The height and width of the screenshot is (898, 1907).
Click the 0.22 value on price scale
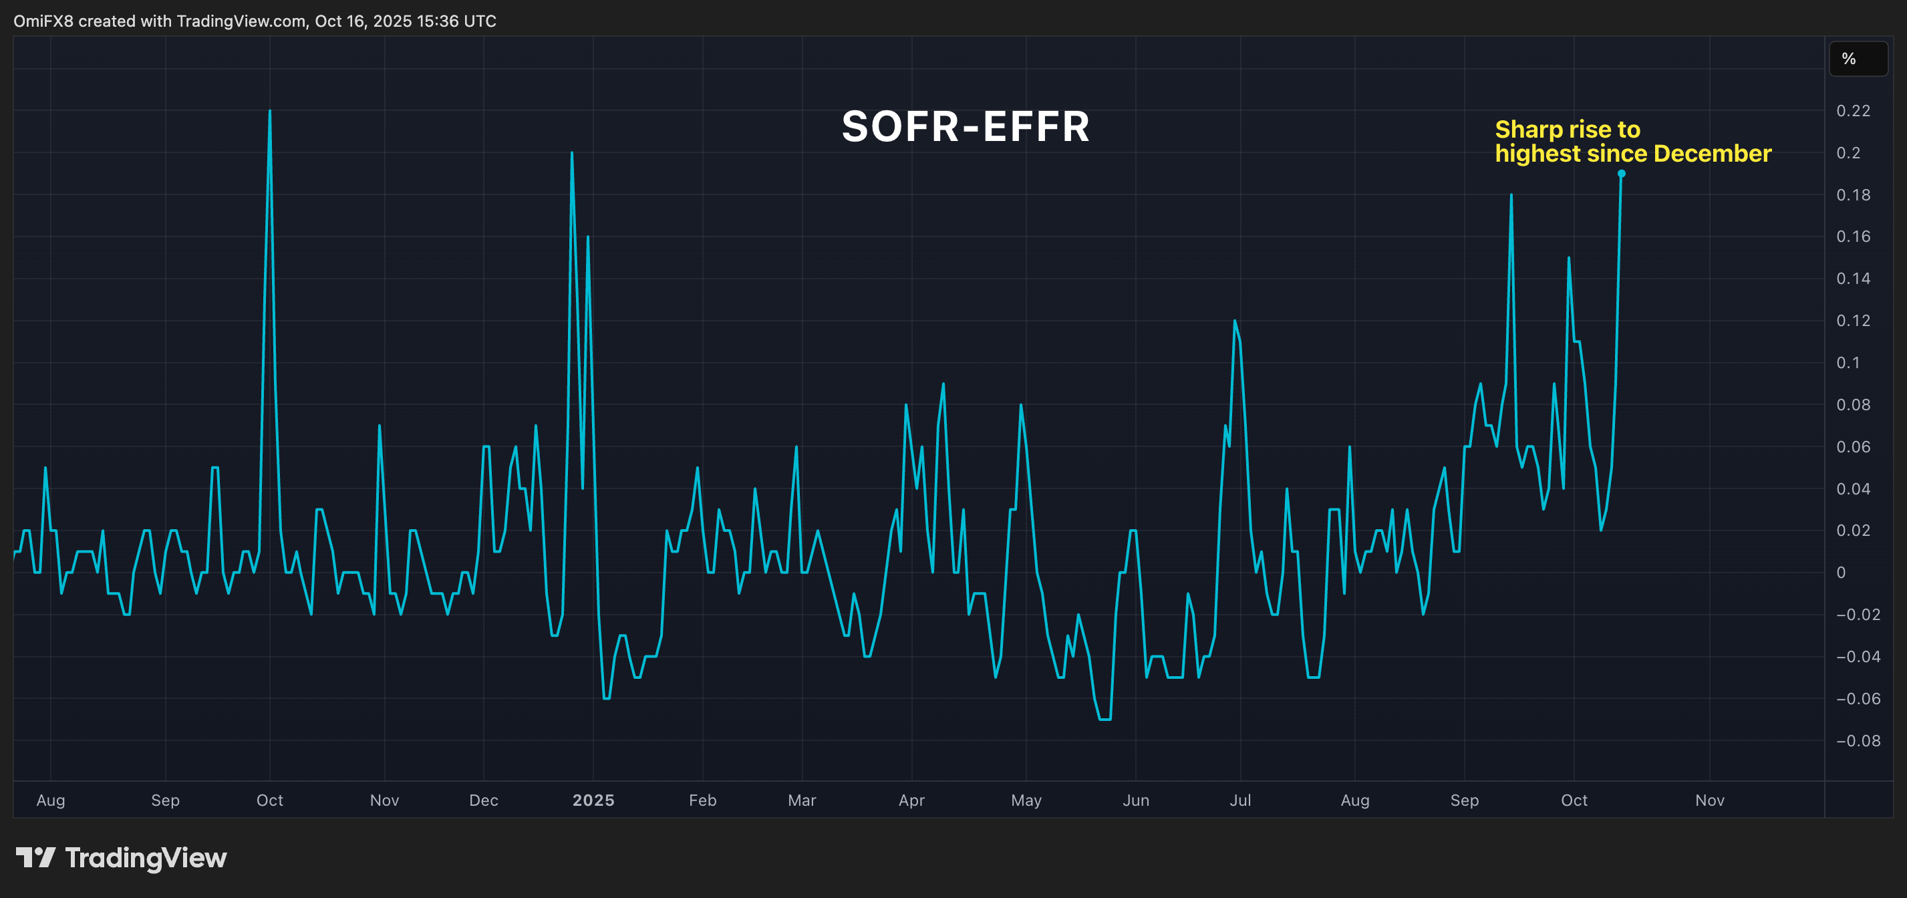click(1853, 111)
